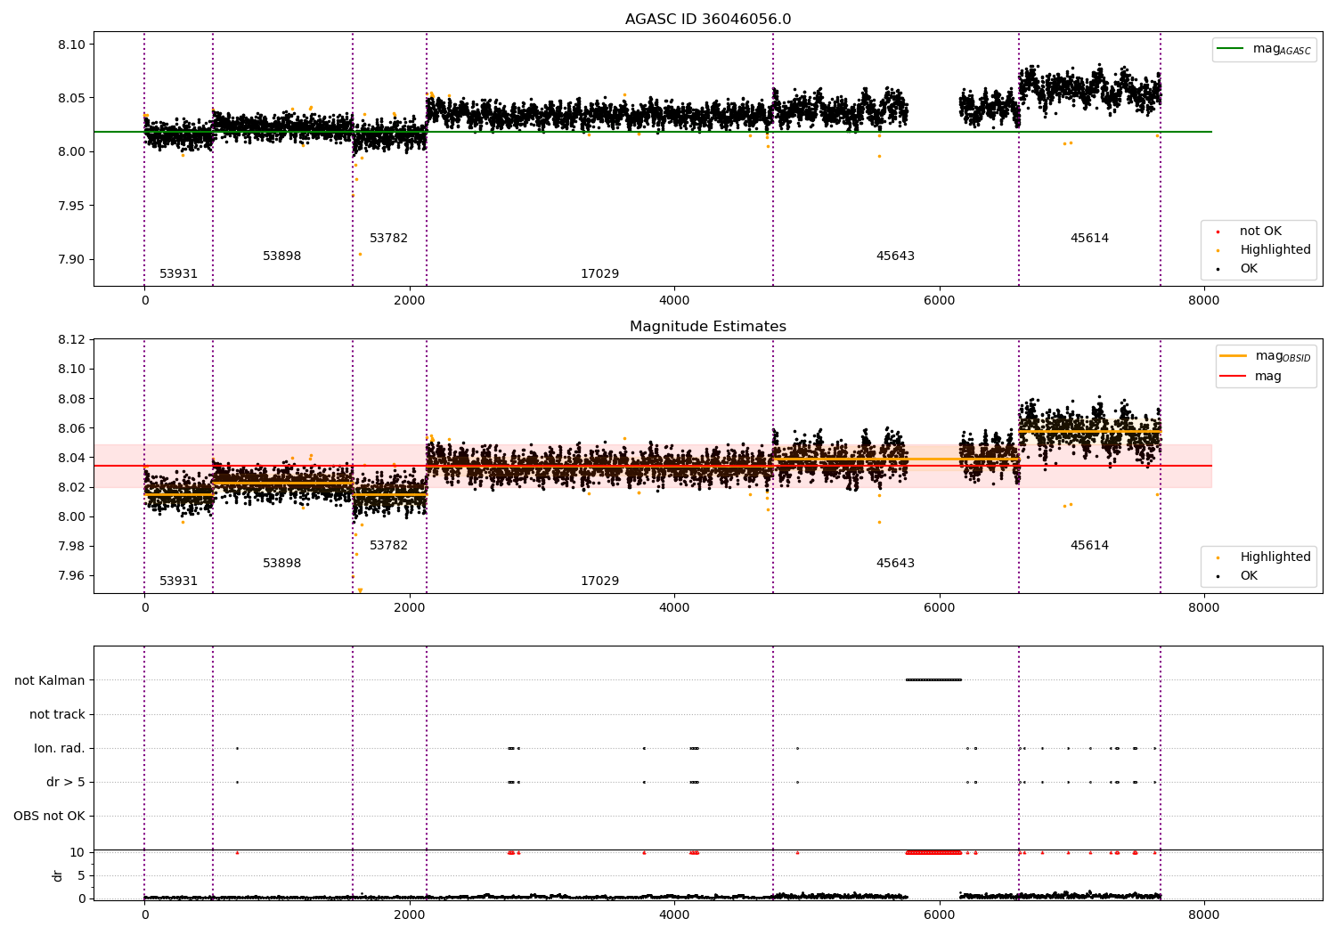Click obsid label 53931 in top plot
This screenshot has width=1336, height=935.
179,274
